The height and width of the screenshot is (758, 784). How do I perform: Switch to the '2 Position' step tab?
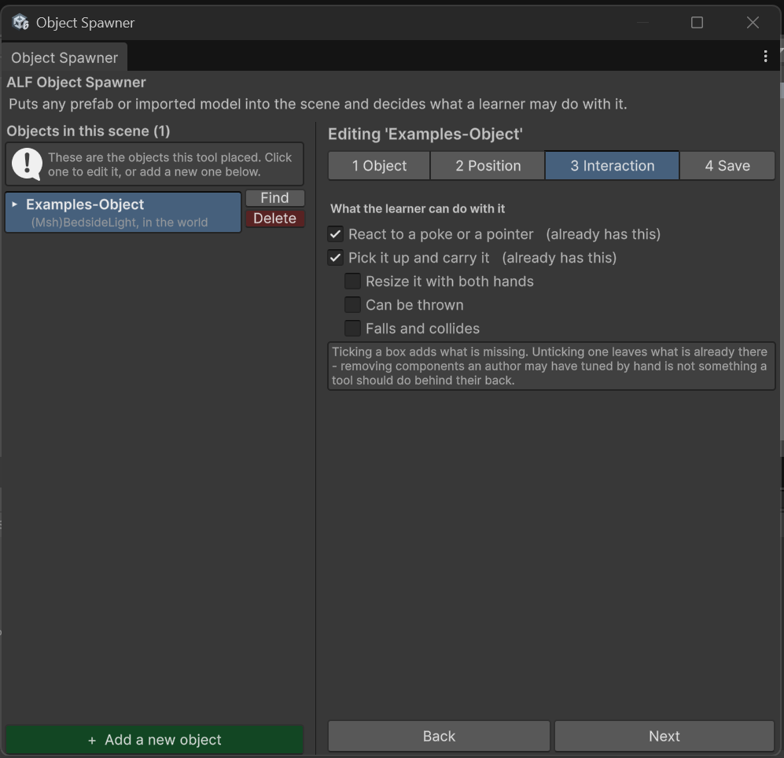click(x=488, y=165)
